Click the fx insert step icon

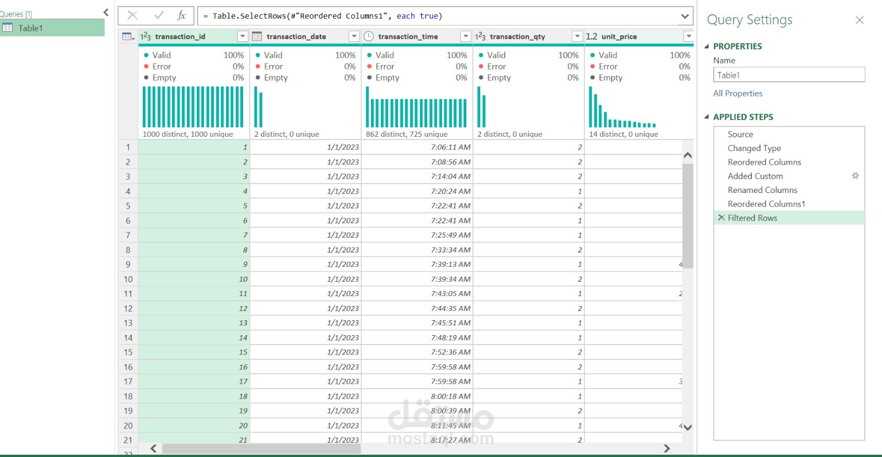click(x=181, y=16)
